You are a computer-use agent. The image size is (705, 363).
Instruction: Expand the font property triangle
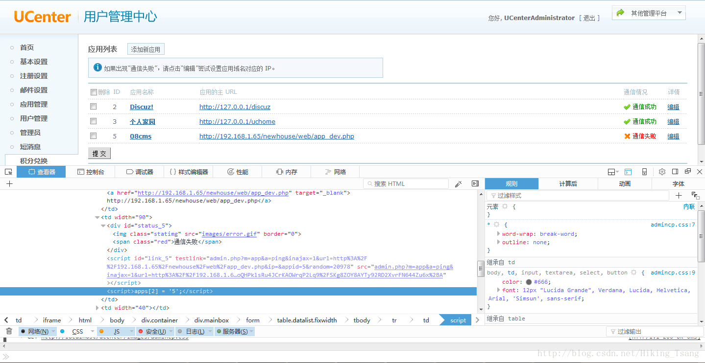pyautogui.click(x=498, y=290)
